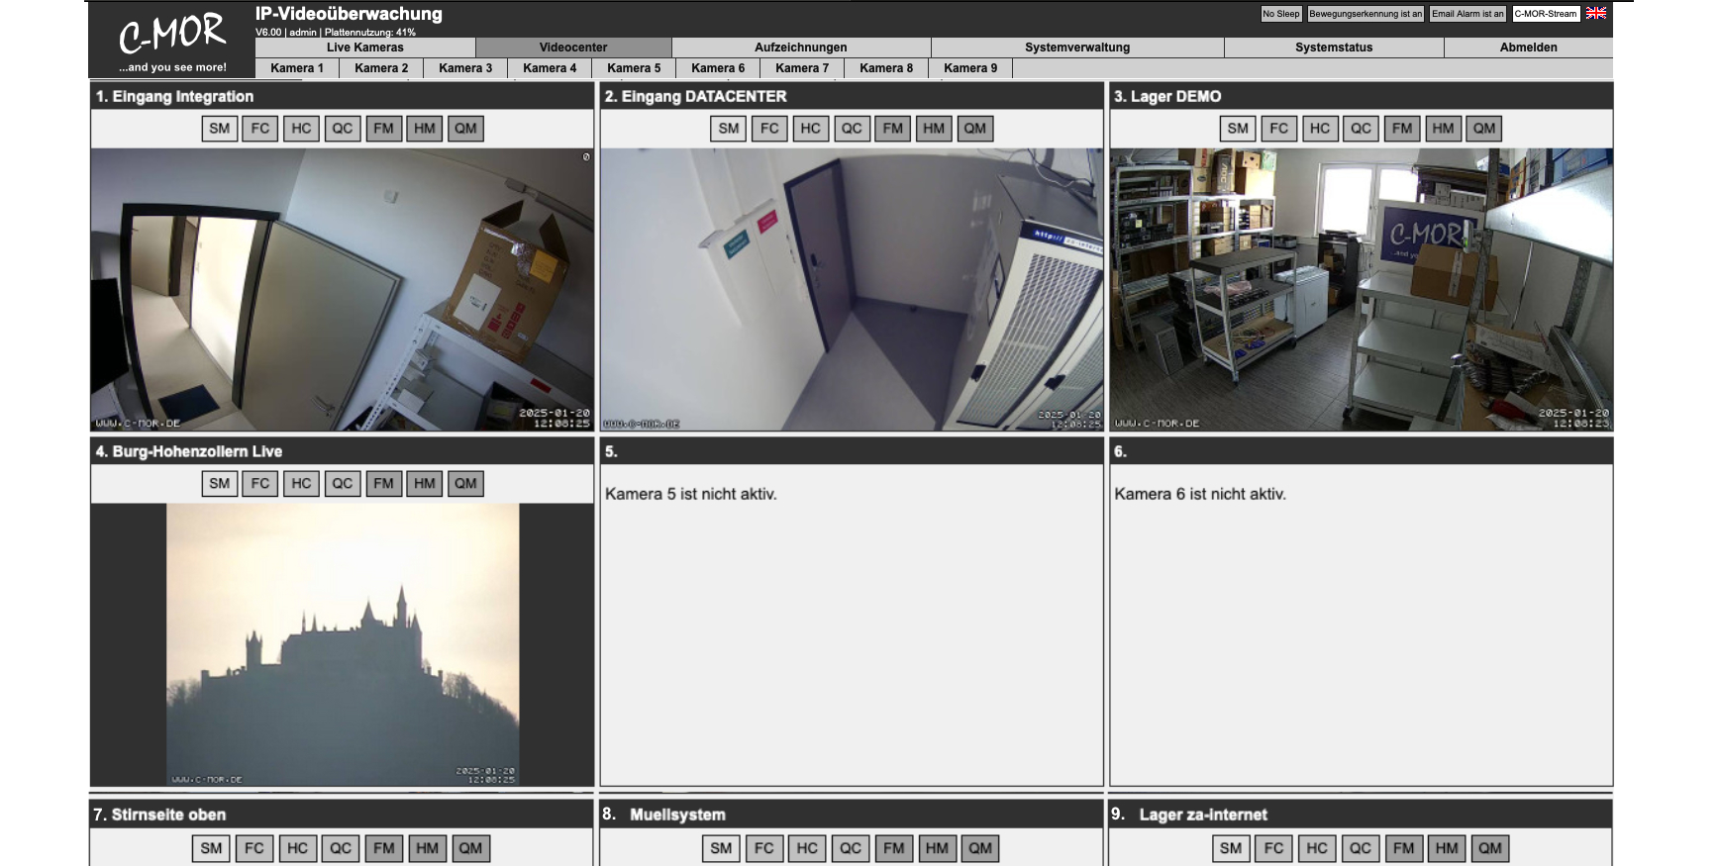Click SM under Lager DEMO
1721x866 pixels.
(x=1238, y=129)
